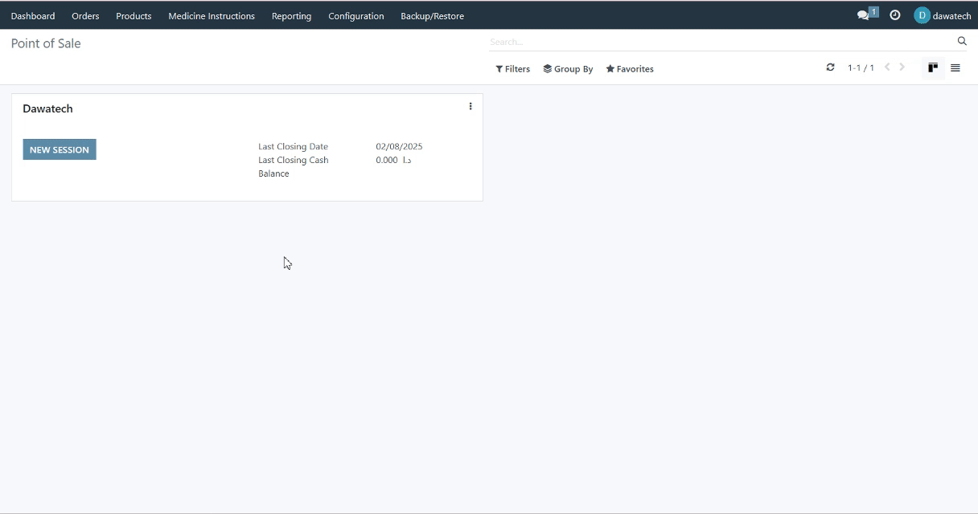Open the Dashboard menu
Image resolution: width=978 pixels, height=514 pixels.
click(x=33, y=16)
